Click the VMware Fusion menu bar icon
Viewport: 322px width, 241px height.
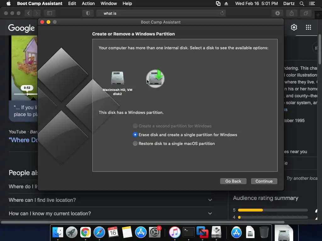point(218,3)
